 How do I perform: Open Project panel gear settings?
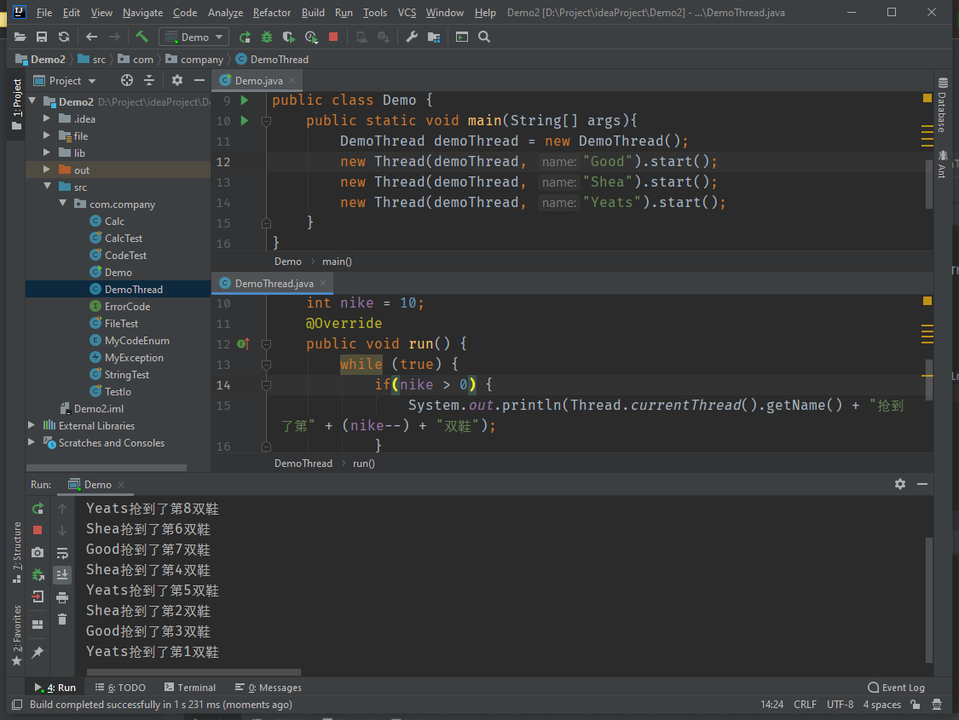click(177, 80)
